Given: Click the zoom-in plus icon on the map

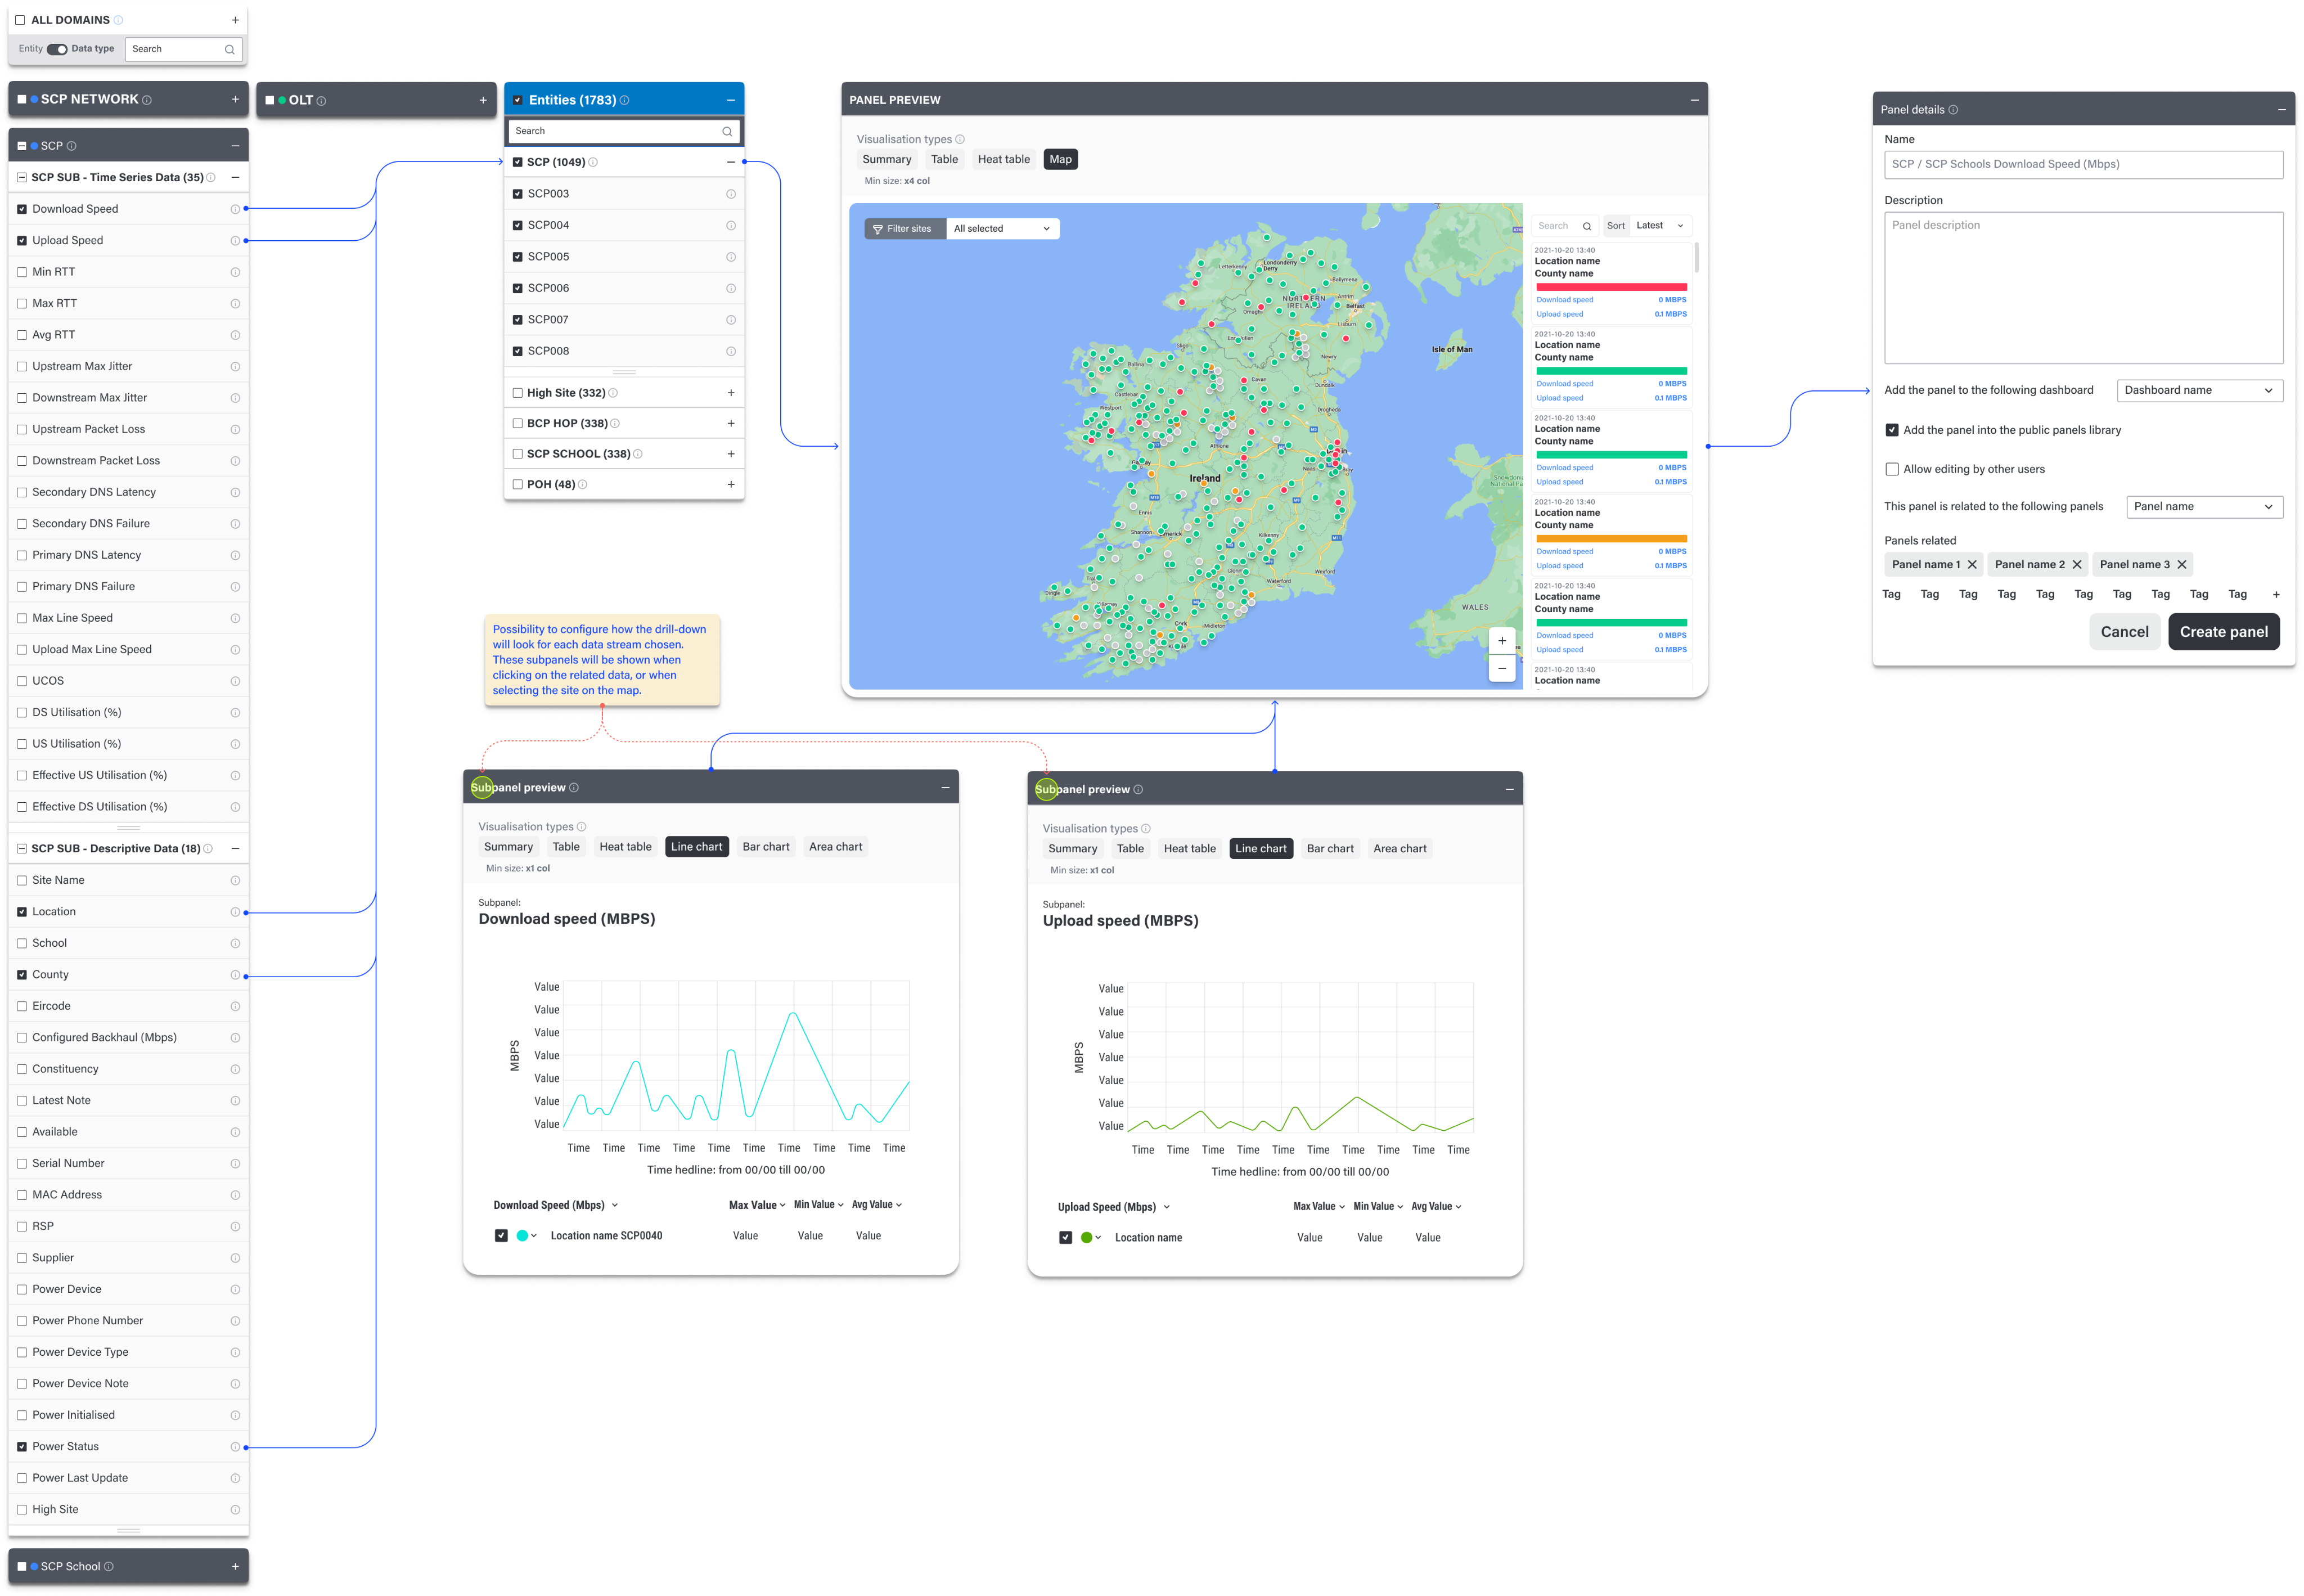Looking at the screenshot, I should click(1501, 640).
